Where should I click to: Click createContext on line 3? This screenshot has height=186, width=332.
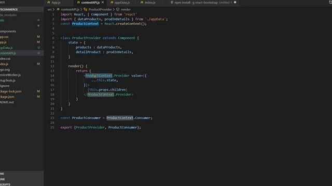pyautogui.click(x=128, y=24)
